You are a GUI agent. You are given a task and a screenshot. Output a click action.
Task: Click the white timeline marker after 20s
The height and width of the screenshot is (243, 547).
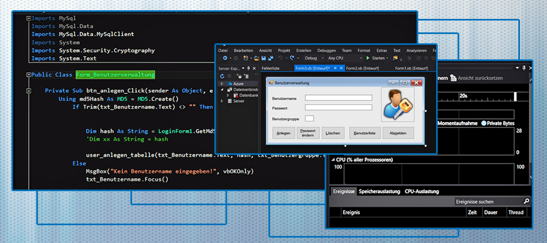tap(516, 96)
